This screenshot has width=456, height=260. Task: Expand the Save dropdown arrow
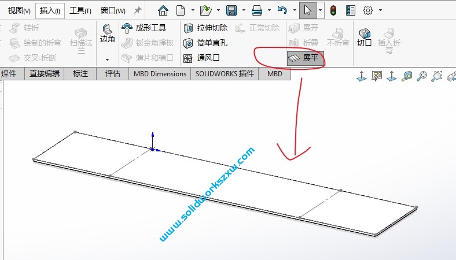click(244, 10)
